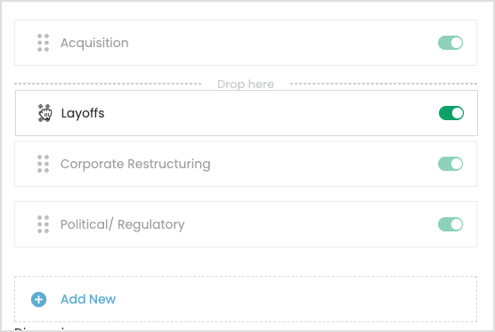Select the Layoffs label text
The width and height of the screenshot is (495, 332).
[x=83, y=113]
